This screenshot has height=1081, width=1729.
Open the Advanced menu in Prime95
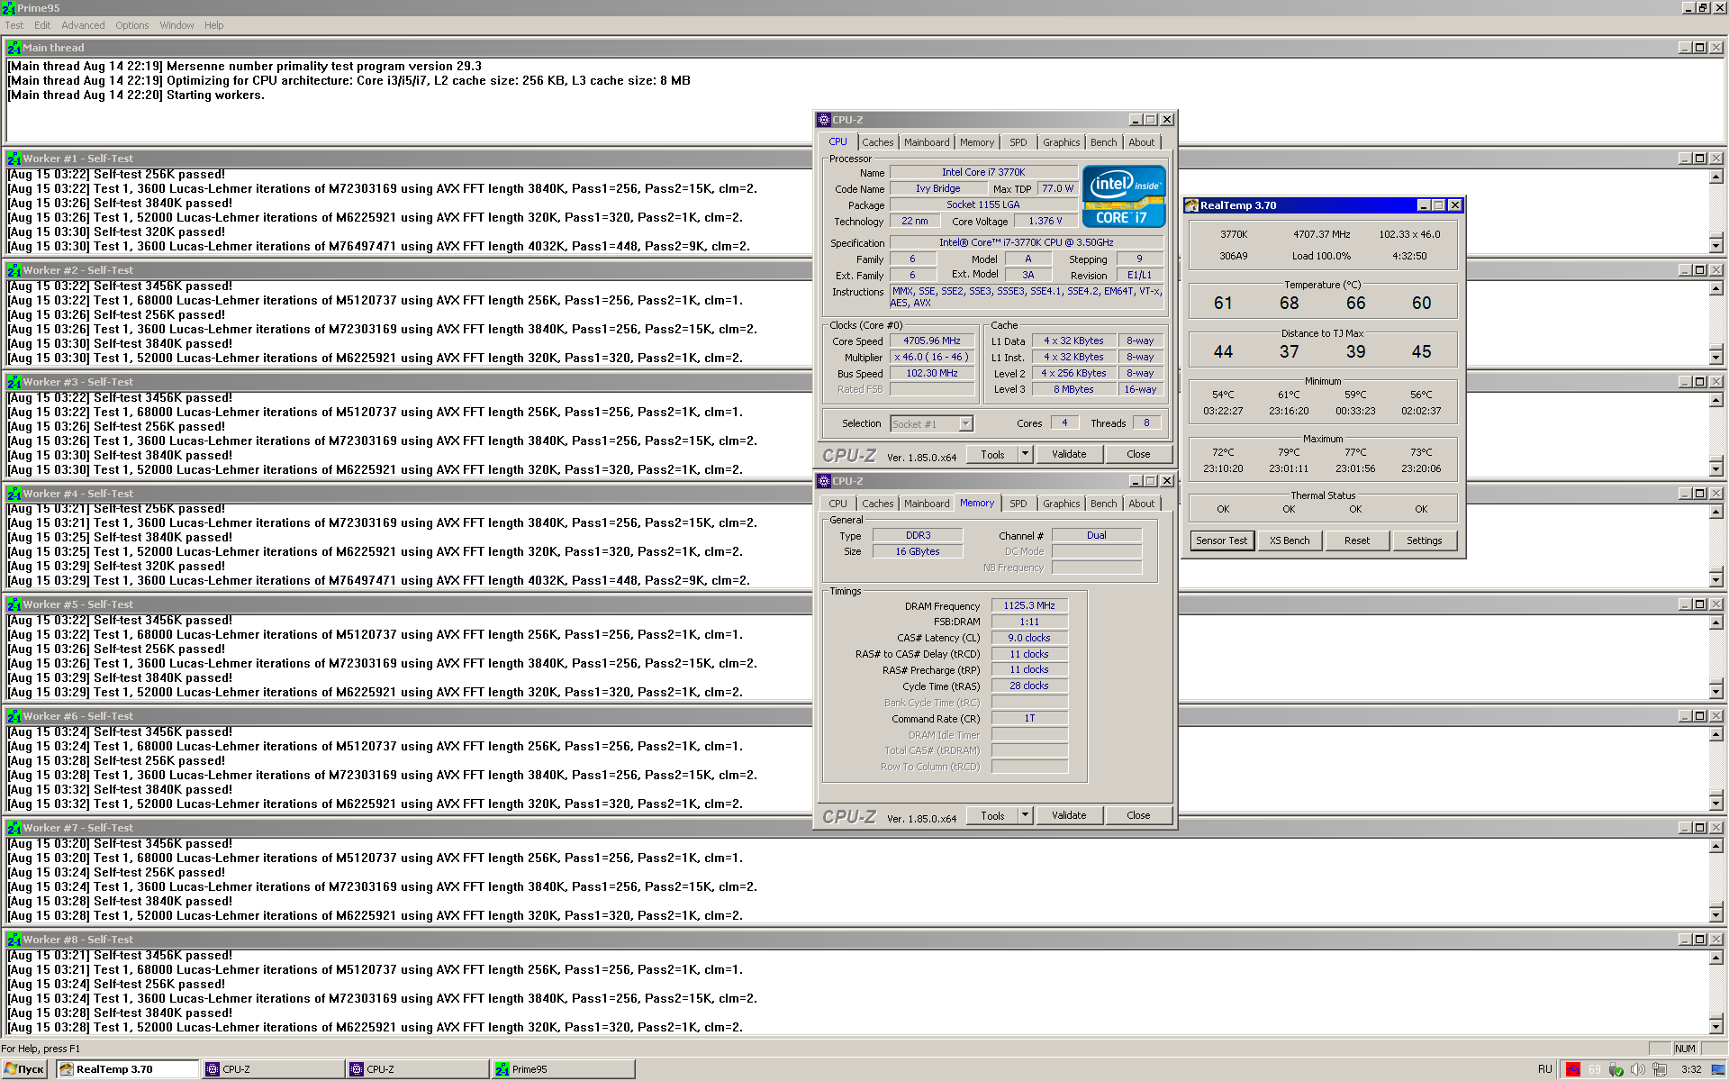pos(83,25)
